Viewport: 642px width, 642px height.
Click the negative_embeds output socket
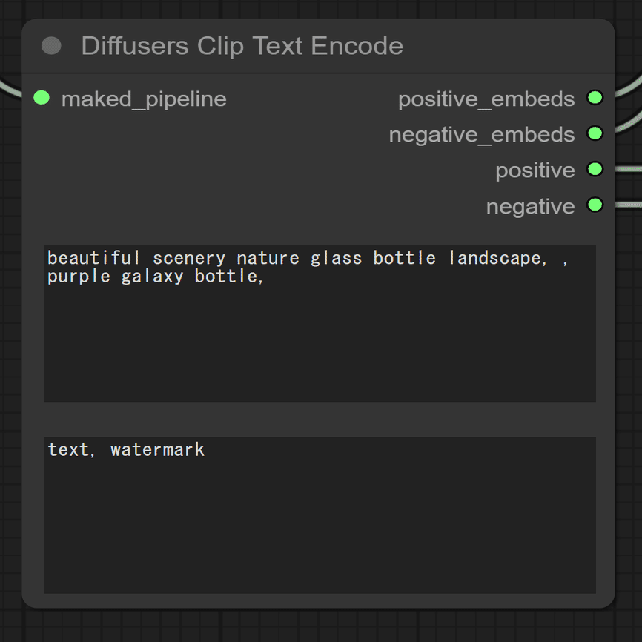[x=595, y=133]
